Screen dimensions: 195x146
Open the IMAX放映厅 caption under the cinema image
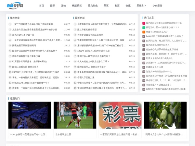point(29,134)
